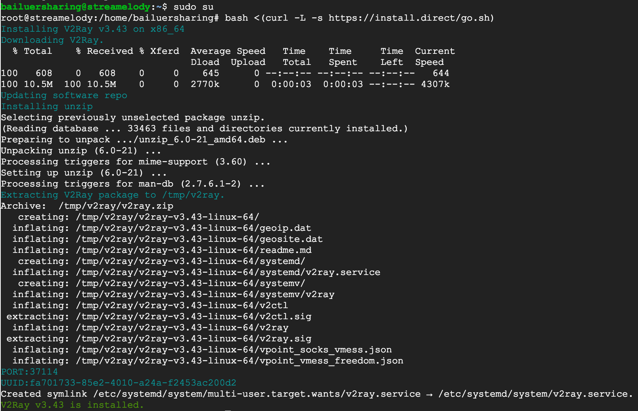Screen dimensions: 638x411
Task: Click the 'Average Speed' column header
Action: coord(228,51)
